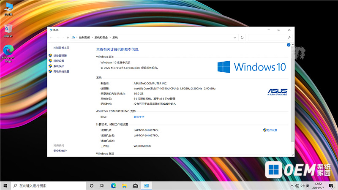
Task: Switch input language indicator 英
Action: point(308,186)
